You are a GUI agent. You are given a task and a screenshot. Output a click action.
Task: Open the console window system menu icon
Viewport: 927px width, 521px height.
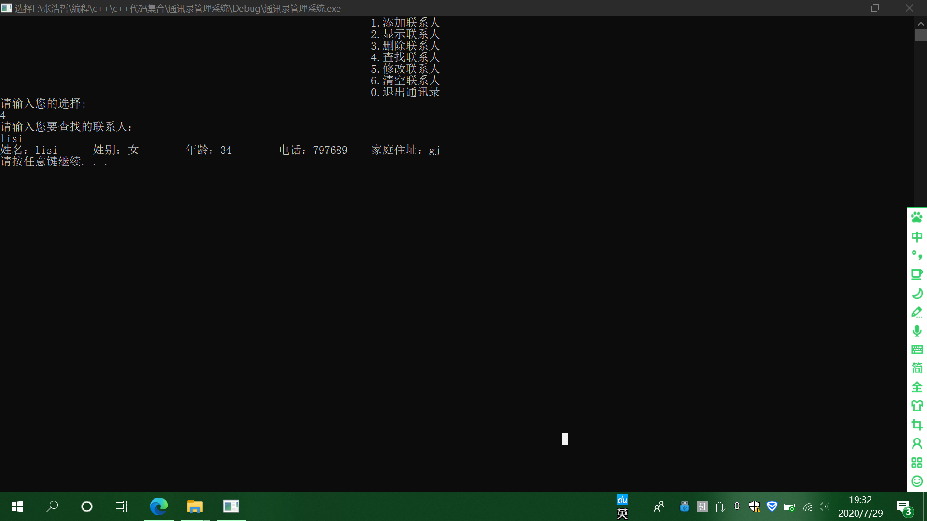point(6,8)
